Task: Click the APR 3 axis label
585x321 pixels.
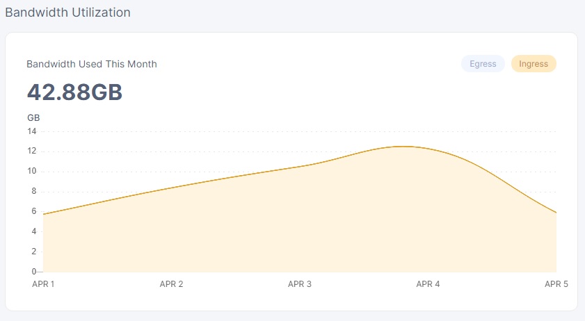Action: (300, 284)
